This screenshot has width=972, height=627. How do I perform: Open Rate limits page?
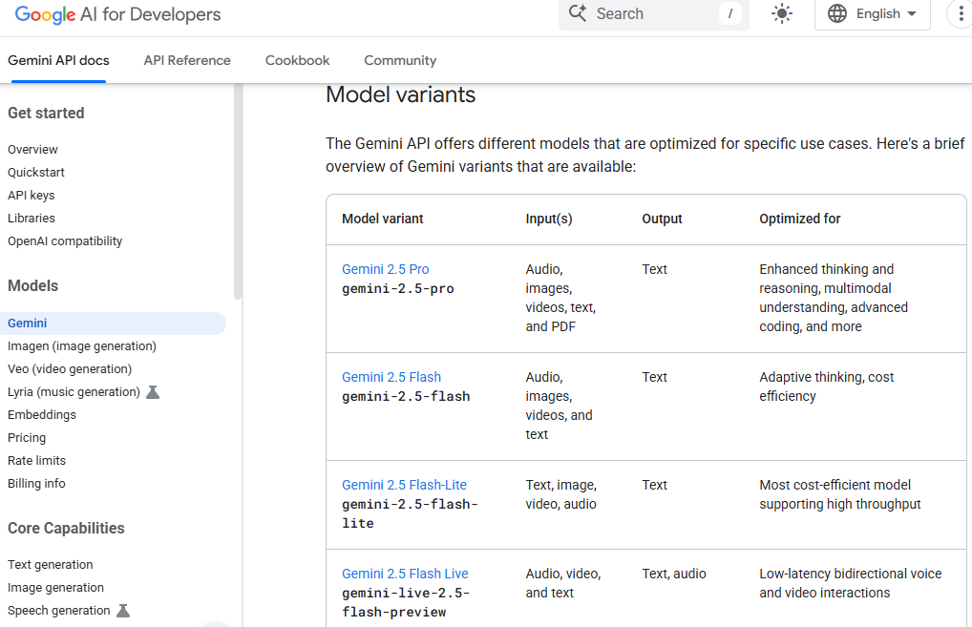point(36,461)
